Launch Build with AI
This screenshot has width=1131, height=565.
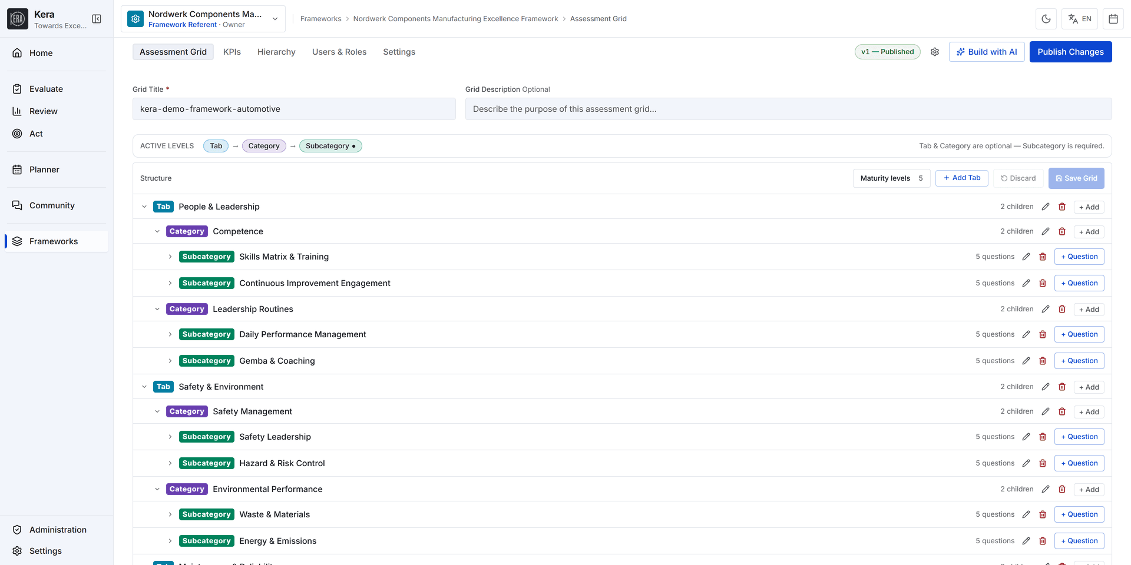pos(987,52)
